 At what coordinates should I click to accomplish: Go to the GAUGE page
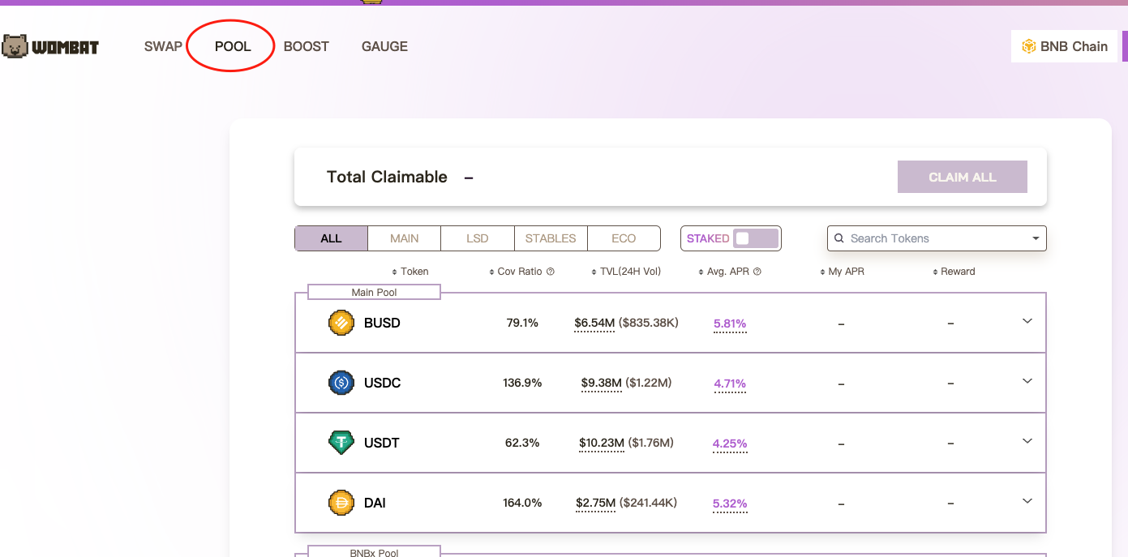[x=384, y=46]
